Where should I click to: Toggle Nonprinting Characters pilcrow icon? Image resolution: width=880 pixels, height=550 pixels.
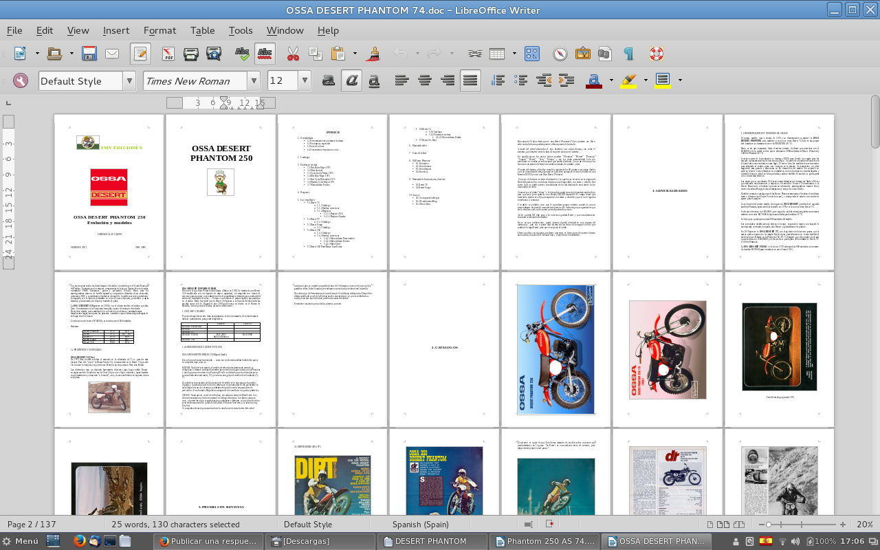(628, 54)
